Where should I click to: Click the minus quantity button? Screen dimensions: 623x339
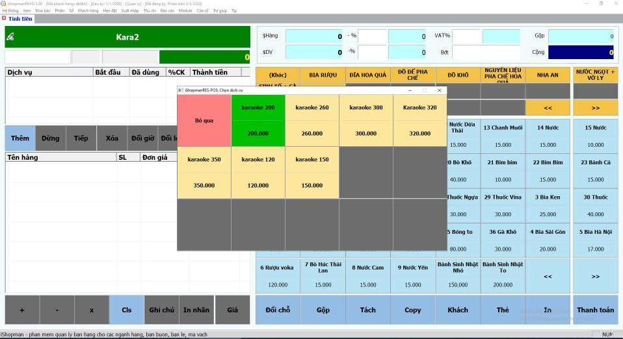[57, 310]
